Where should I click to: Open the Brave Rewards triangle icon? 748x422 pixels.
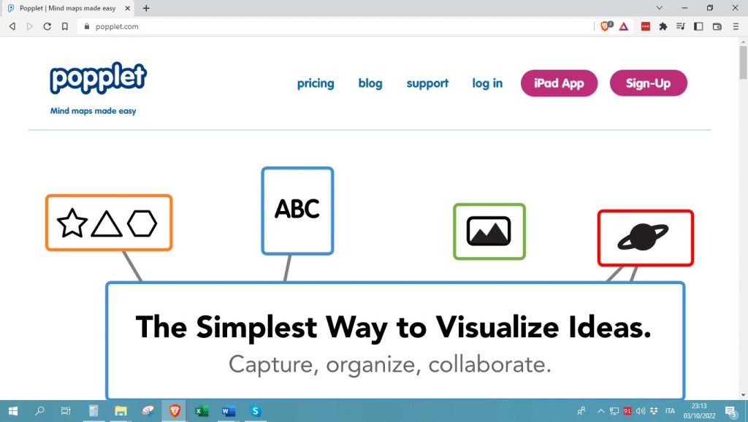(x=624, y=26)
